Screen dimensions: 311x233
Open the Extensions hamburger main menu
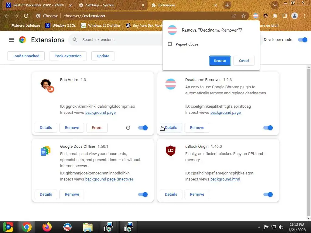[x=11, y=40]
